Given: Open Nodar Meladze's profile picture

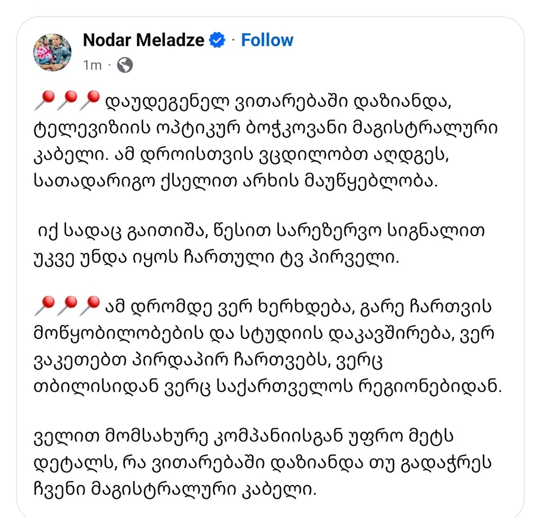Looking at the screenshot, I should [x=52, y=52].
